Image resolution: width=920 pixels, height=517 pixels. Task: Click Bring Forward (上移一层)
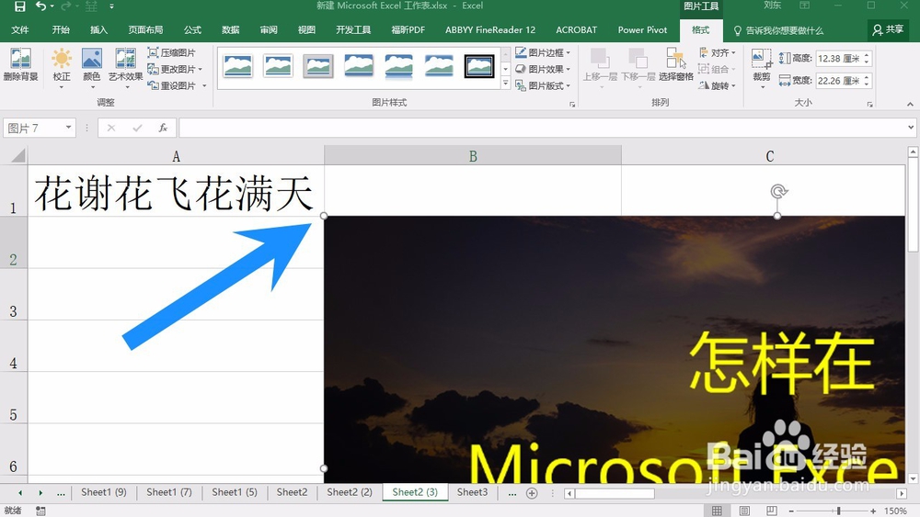click(600, 68)
